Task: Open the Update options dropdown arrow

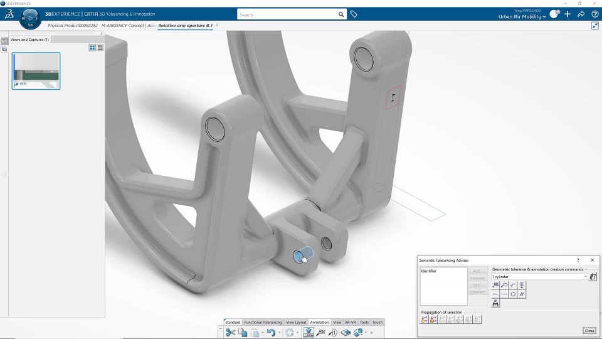Action: (297, 333)
